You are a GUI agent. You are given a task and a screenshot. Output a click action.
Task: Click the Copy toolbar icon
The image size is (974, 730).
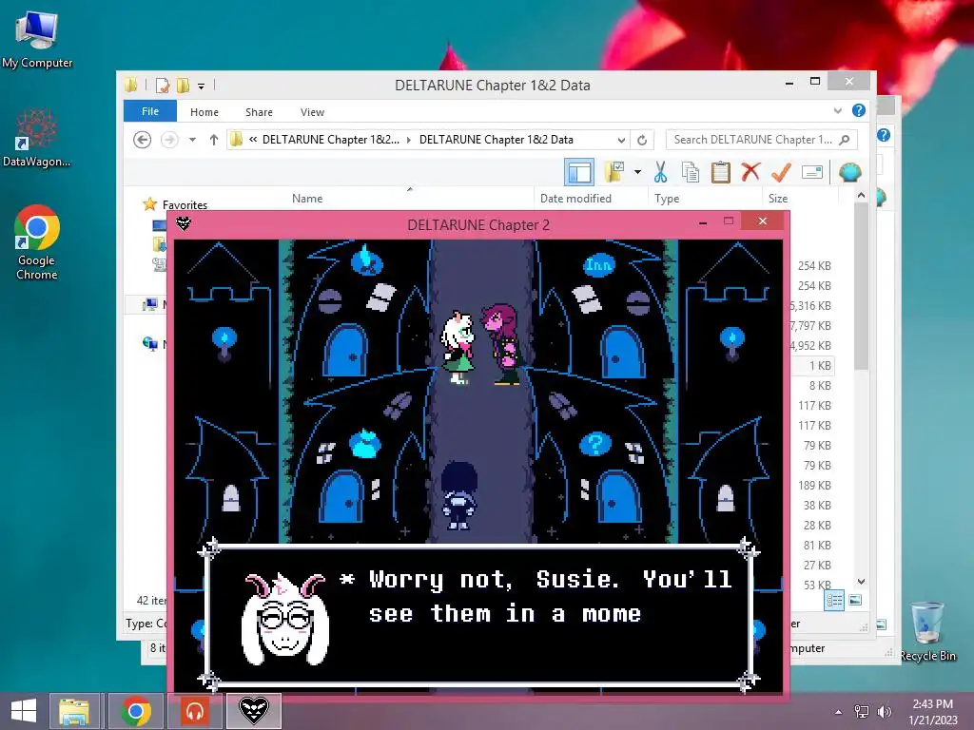[x=691, y=172]
